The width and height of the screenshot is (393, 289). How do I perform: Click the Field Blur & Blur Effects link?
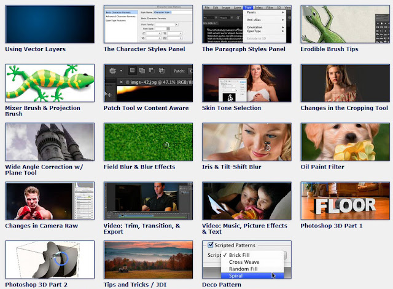tap(139, 167)
